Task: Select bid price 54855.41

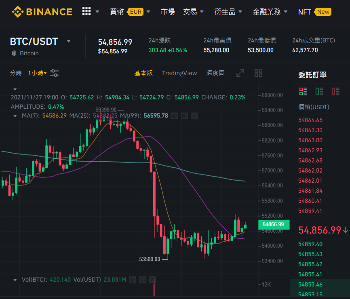Action: pos(310,274)
